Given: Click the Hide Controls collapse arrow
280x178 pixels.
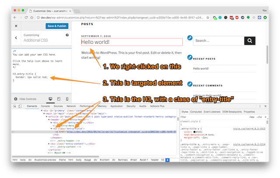Looking at the screenshot, I should (x=16, y=99).
